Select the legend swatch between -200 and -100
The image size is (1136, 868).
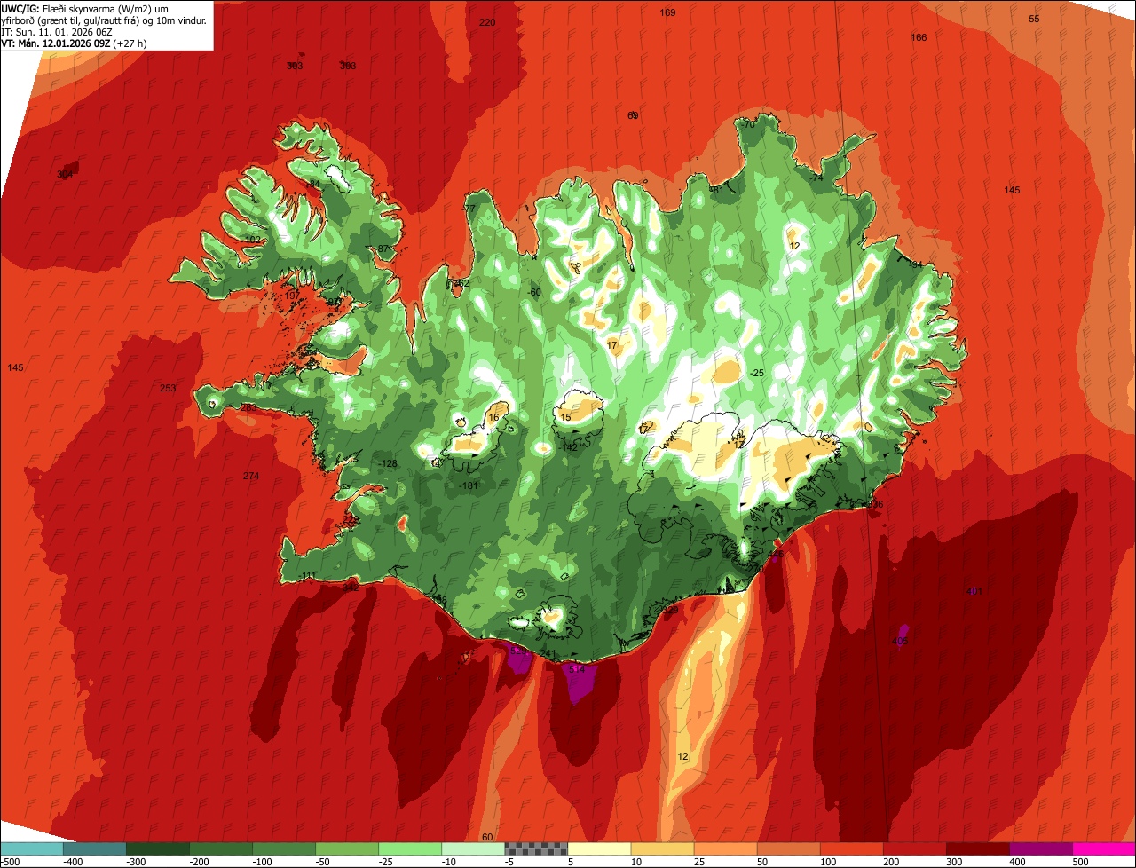tap(220, 848)
